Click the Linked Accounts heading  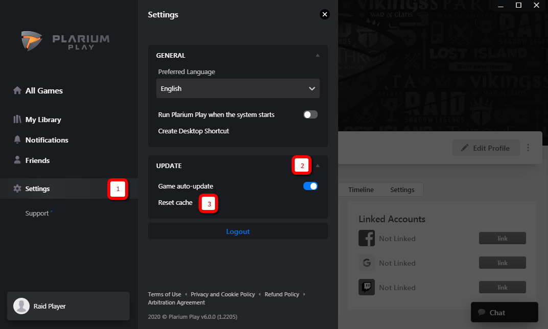click(x=392, y=219)
